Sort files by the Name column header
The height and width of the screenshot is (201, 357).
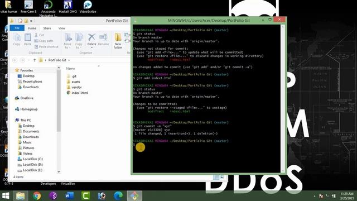[70, 68]
